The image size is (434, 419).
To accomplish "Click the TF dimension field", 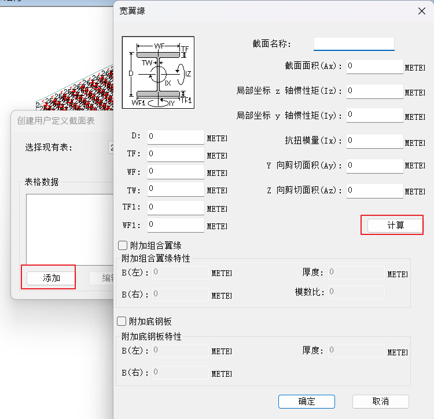I will click(x=176, y=155).
